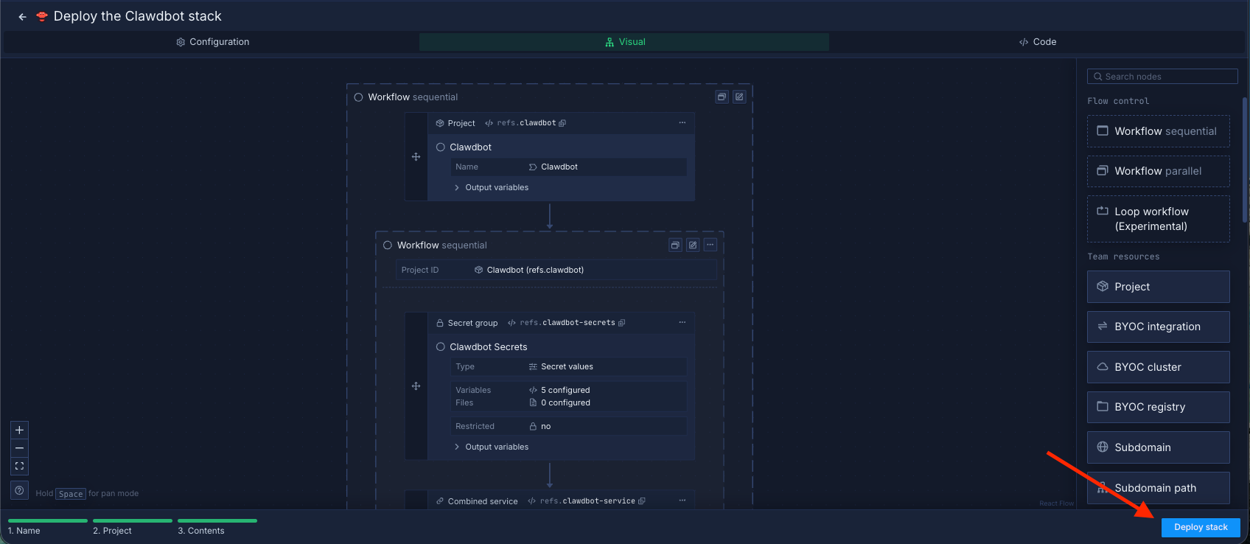Zoom in the canvas with plus button
The width and height of the screenshot is (1250, 544).
20,430
